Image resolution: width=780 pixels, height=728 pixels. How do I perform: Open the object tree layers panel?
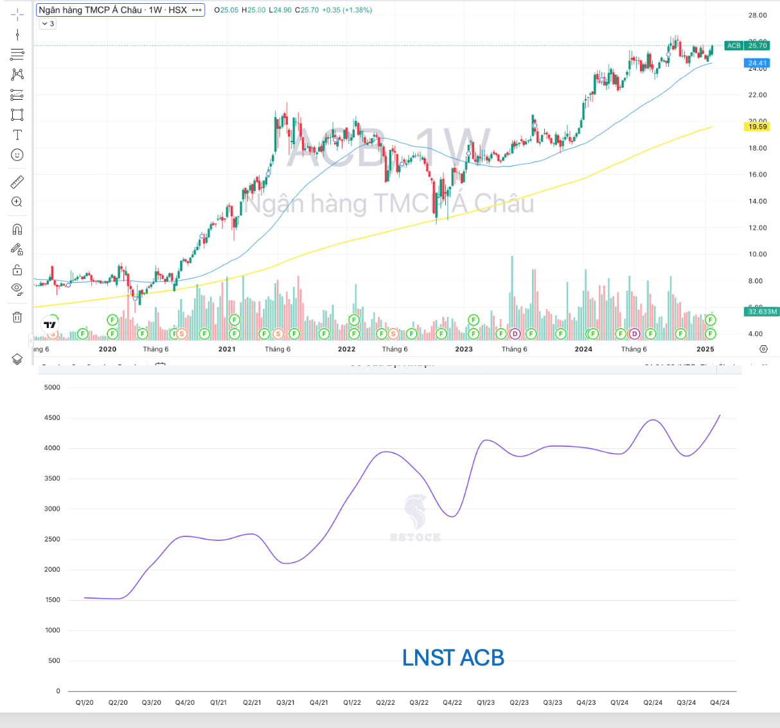coord(17,359)
